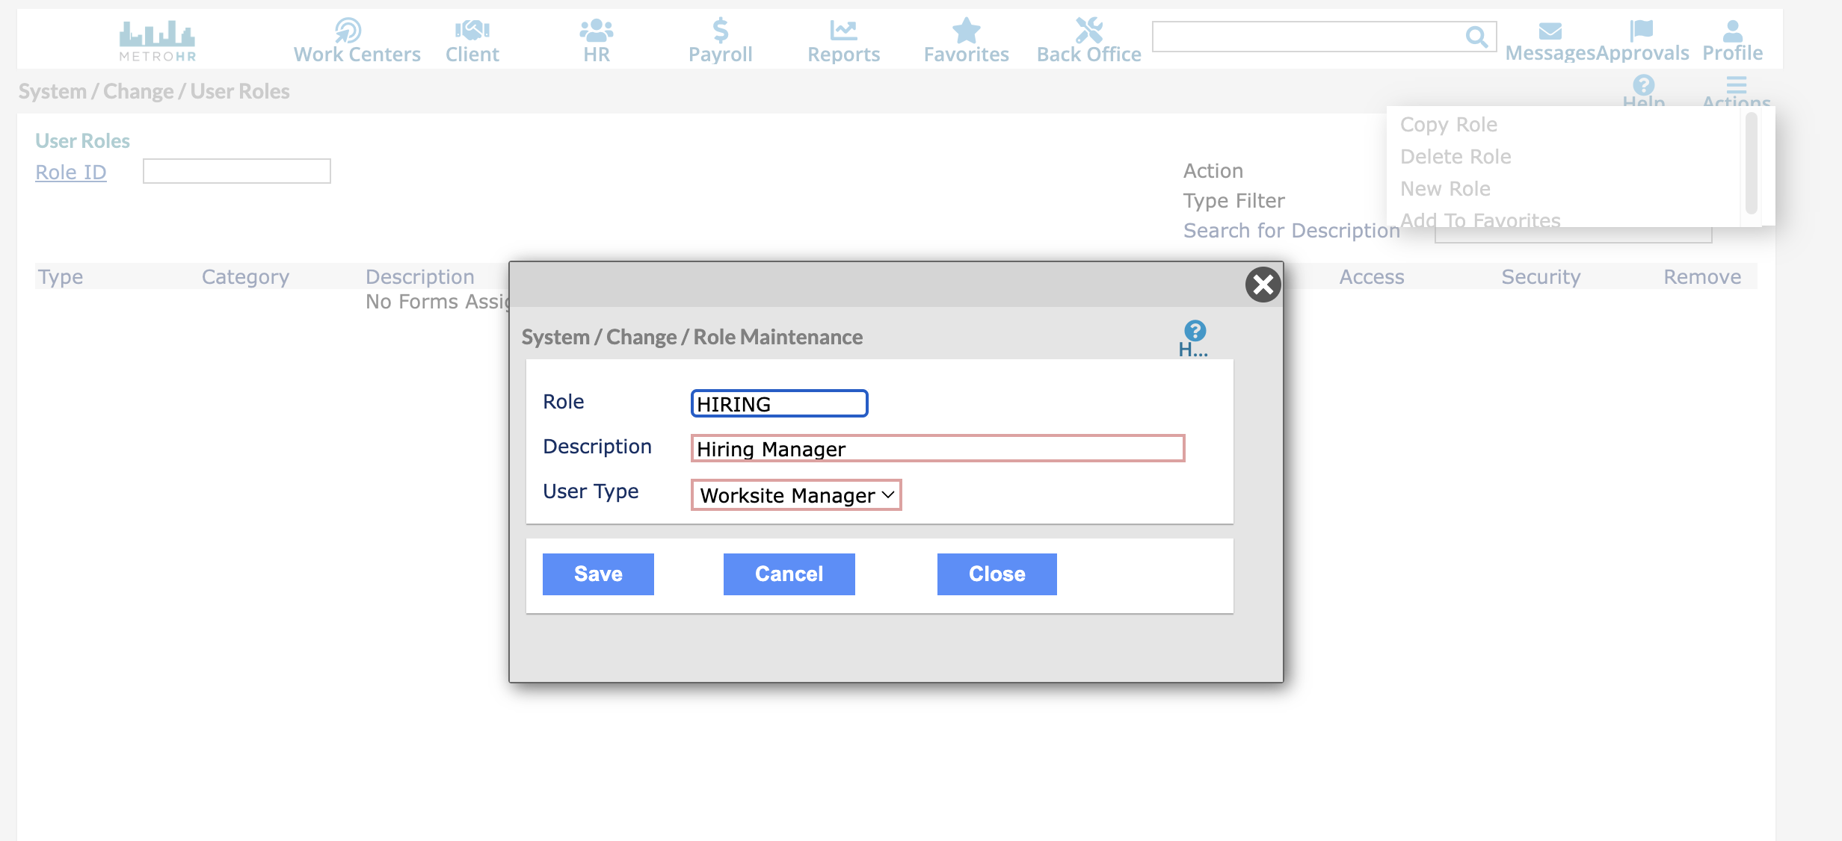Open the Work Centers navigation icon
This screenshot has height=841, width=1842.
click(348, 31)
